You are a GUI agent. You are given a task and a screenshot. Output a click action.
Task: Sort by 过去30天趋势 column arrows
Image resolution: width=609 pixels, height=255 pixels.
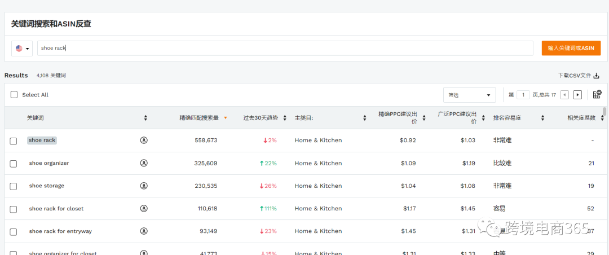pyautogui.click(x=285, y=118)
